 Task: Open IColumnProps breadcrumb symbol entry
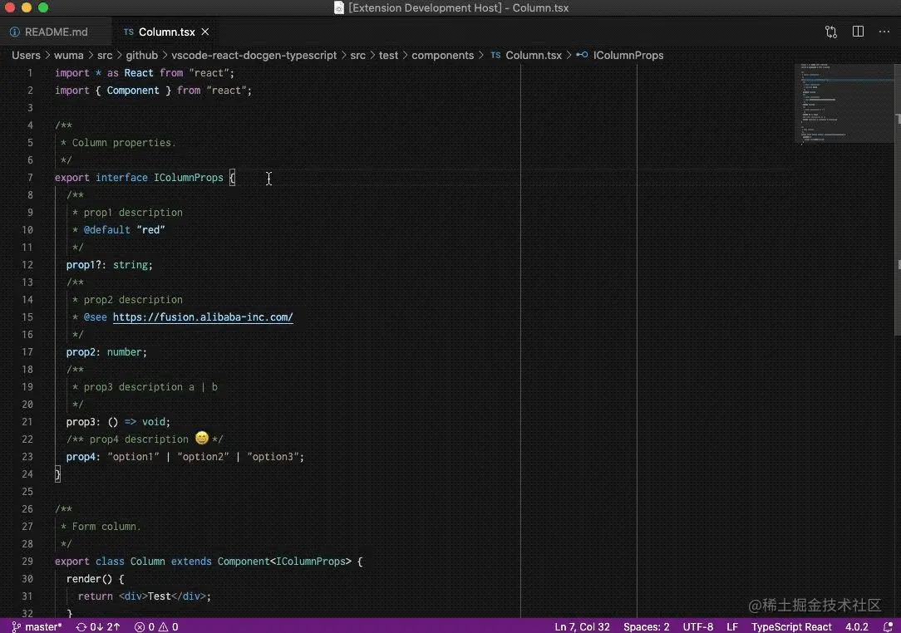pos(628,55)
